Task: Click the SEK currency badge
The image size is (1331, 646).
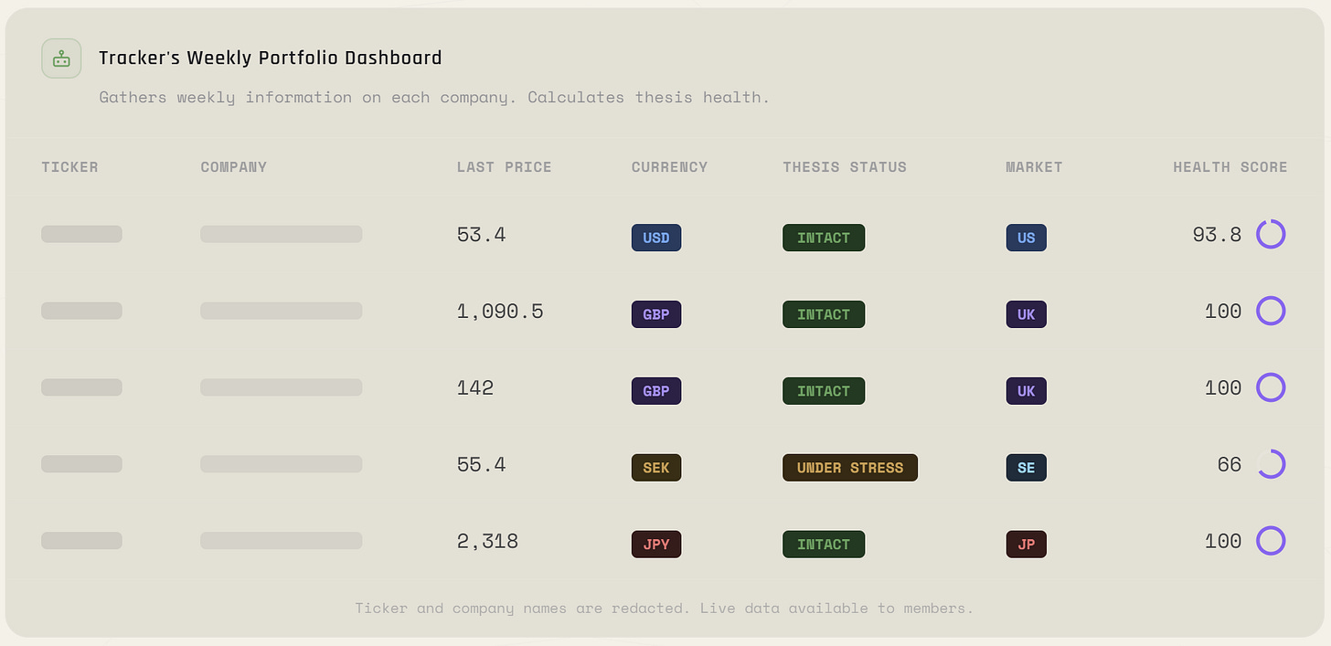Action: click(x=656, y=468)
